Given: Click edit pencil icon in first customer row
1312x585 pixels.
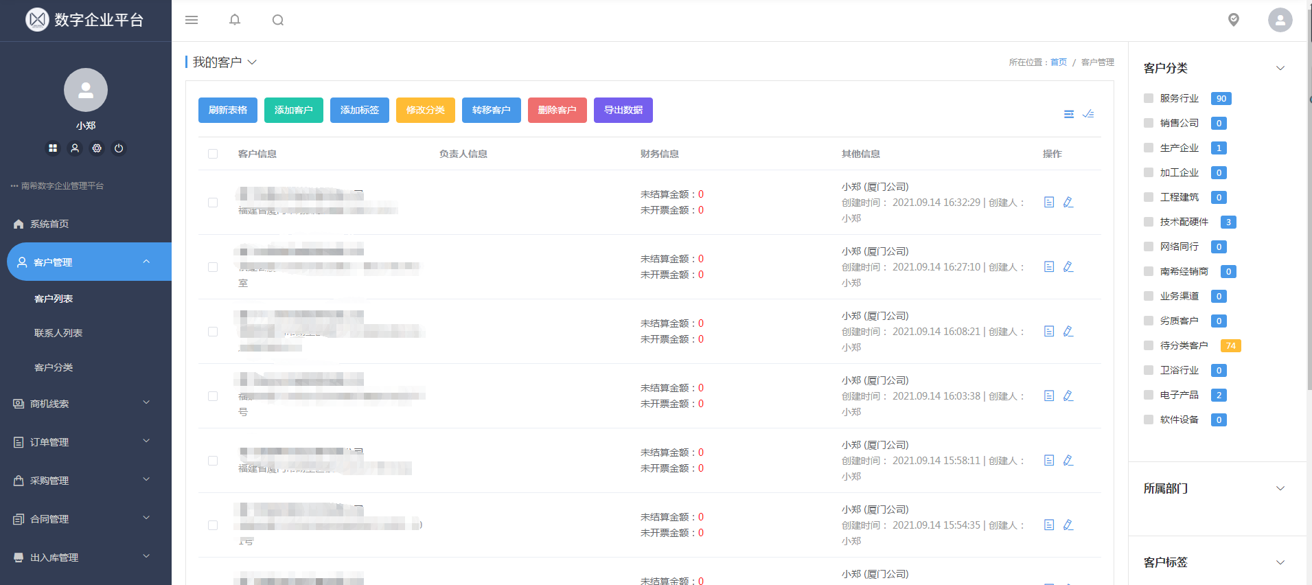Looking at the screenshot, I should [1068, 203].
